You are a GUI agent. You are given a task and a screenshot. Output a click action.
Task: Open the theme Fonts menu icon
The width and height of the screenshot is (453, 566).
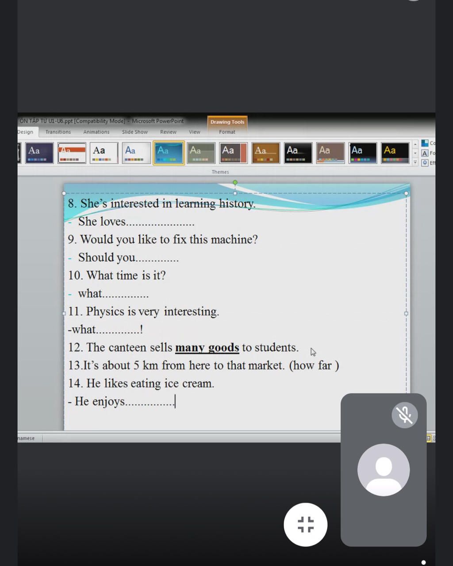425,153
